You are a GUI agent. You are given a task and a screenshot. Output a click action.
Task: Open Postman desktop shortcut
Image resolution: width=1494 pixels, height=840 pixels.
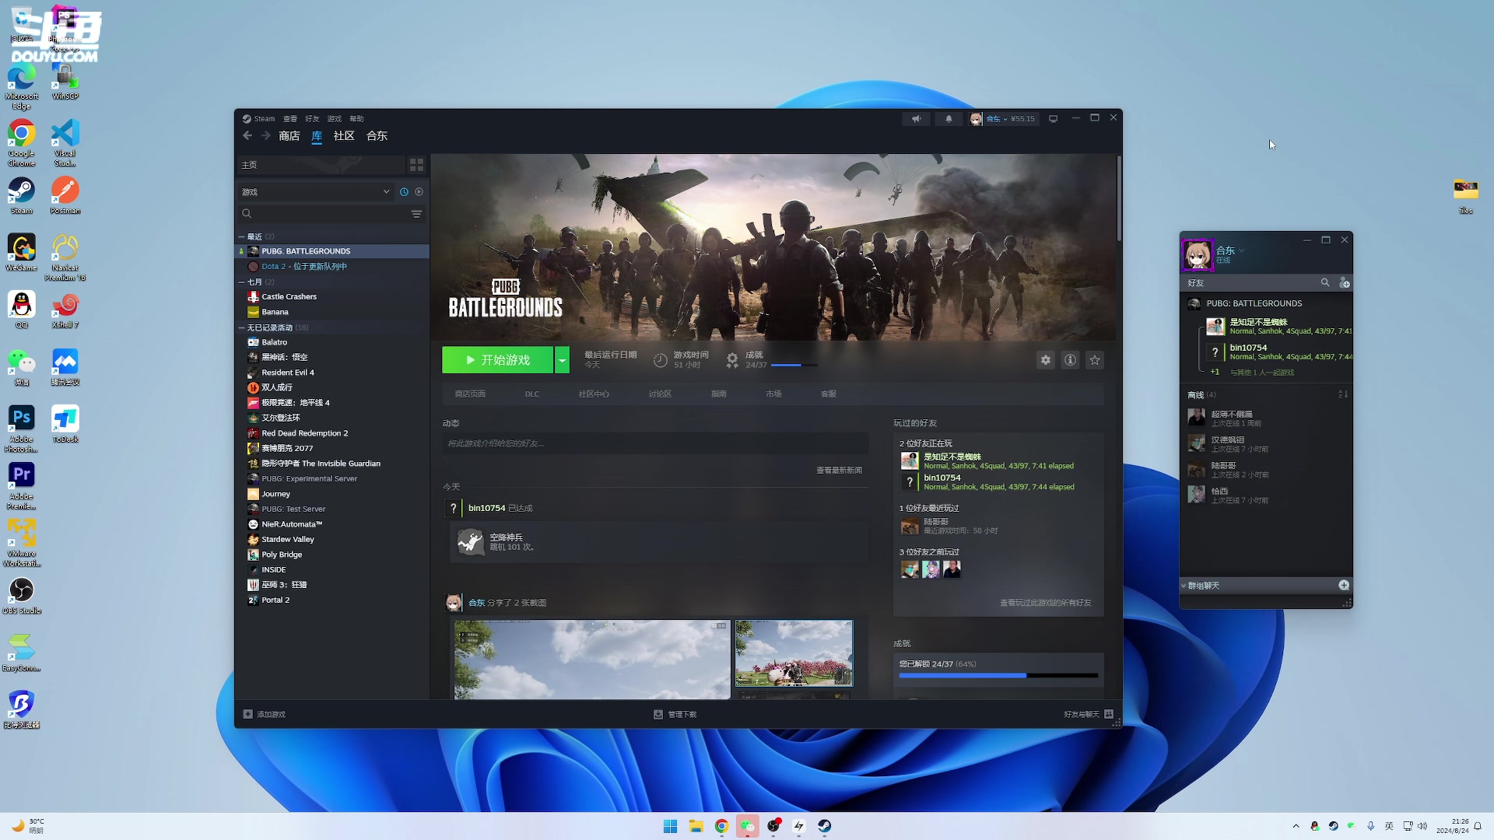point(65,196)
